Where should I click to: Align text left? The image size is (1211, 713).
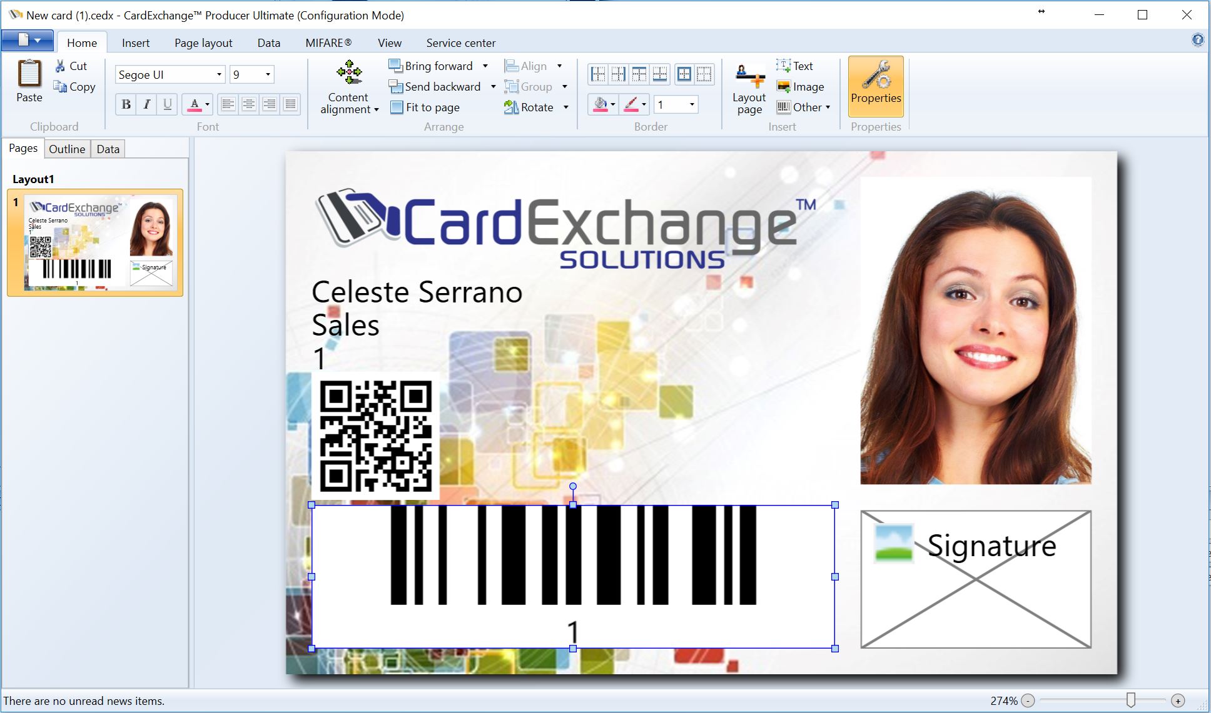point(228,104)
